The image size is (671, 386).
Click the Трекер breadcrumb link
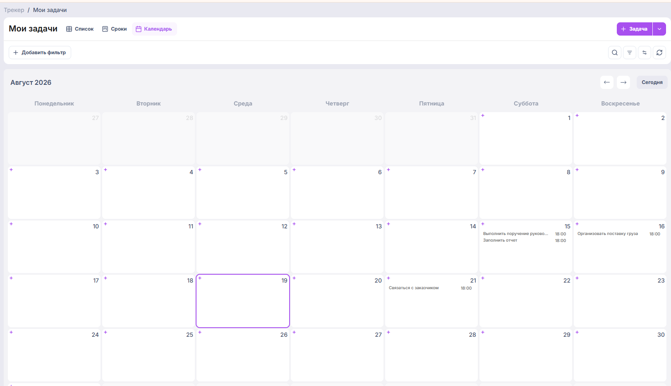pyautogui.click(x=14, y=10)
